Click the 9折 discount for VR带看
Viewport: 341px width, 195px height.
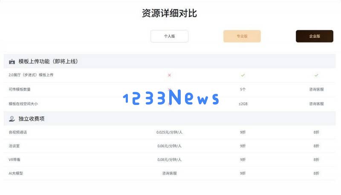click(x=243, y=160)
